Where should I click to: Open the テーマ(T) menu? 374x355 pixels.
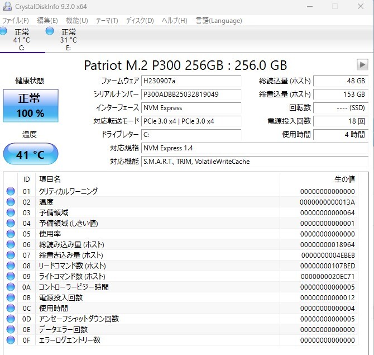click(x=107, y=21)
